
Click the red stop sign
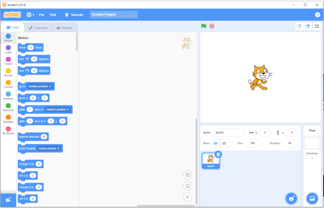click(212, 26)
